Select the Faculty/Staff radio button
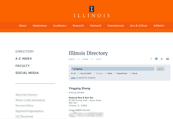173x119 pixels. coord(78,73)
